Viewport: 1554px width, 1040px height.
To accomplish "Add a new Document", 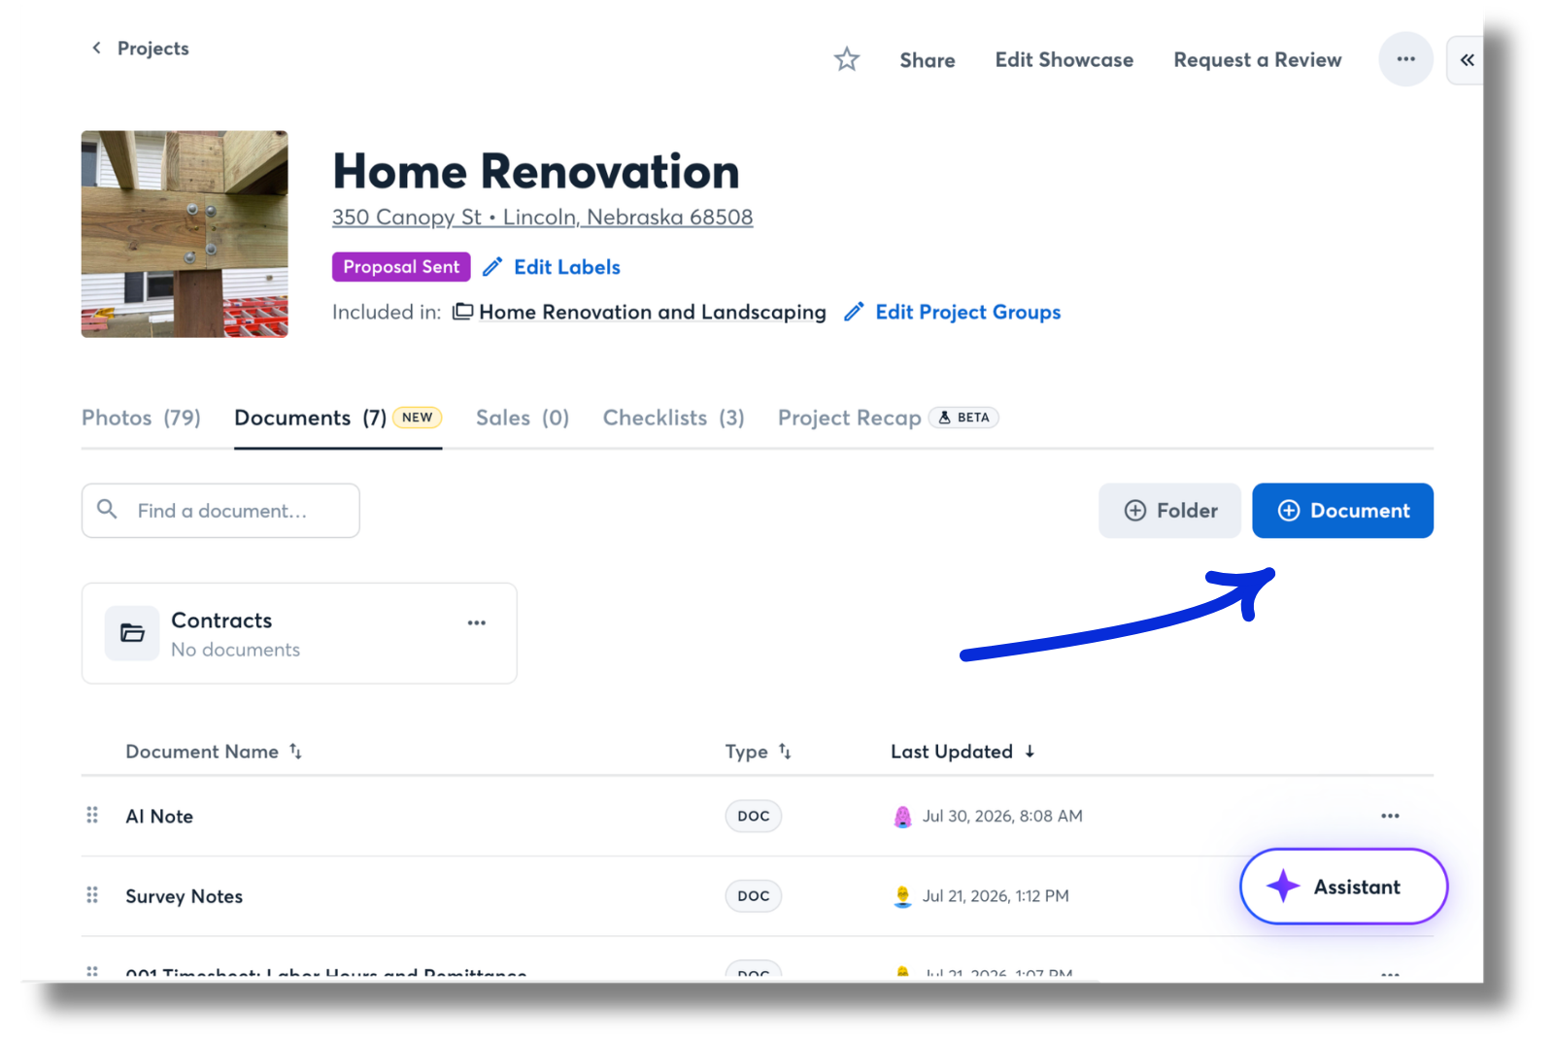I will coord(1343,511).
